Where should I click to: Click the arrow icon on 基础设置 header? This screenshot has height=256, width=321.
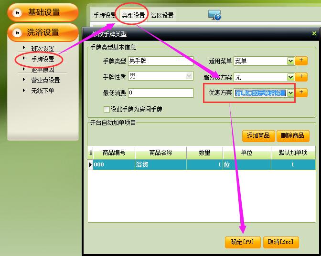[x=18, y=13]
